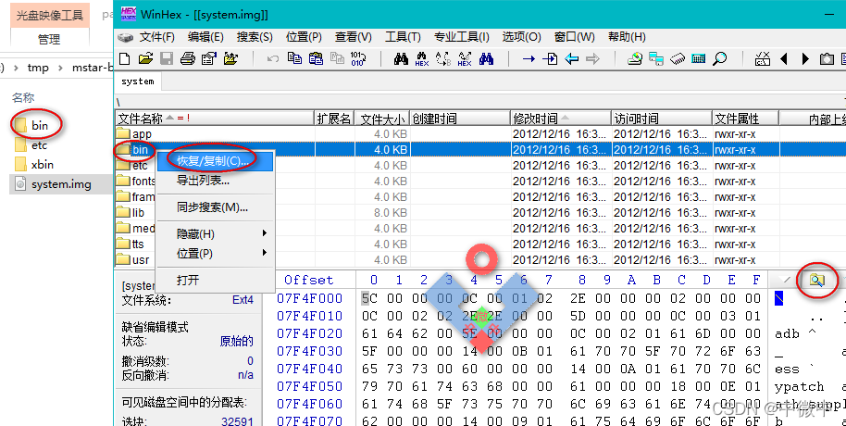Sort by 修改时间 column header
The width and height of the screenshot is (846, 426).
click(x=561, y=119)
